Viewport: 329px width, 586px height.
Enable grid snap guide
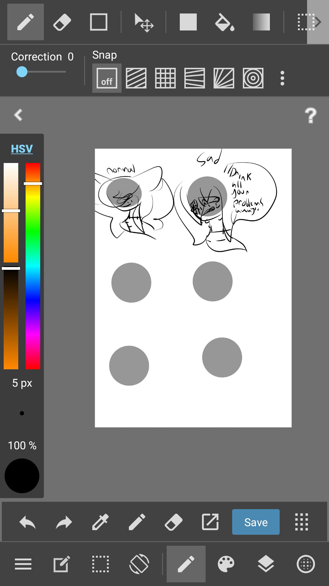[x=165, y=78]
